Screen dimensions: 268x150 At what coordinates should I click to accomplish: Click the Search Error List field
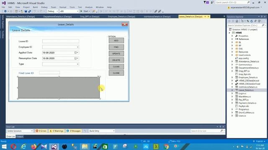pos(205,131)
